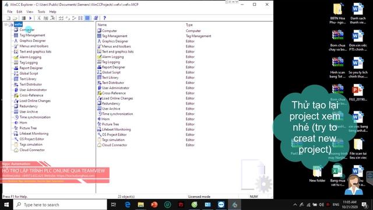Show hidden system tray icons chevron
373x210 pixels.
(x=295, y=205)
